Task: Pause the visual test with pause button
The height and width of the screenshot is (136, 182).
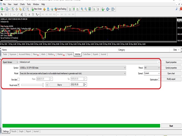Action: pos(47,85)
